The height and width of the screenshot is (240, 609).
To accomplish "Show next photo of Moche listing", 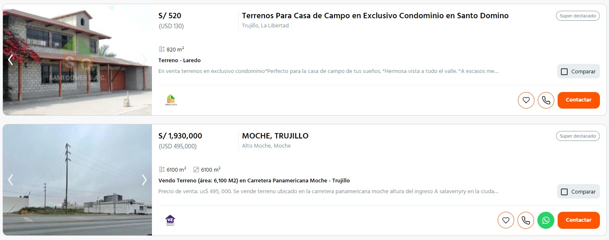I will tap(144, 180).
